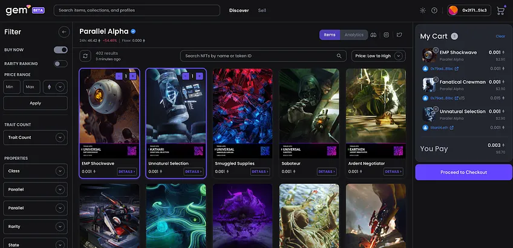Collapse the Filter panel with back arrow
This screenshot has width=513, height=248.
point(64,31)
